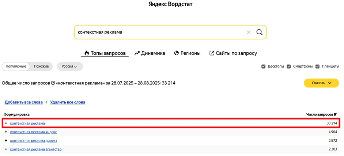
Task: Click the value 2 572
Action: point(333,141)
